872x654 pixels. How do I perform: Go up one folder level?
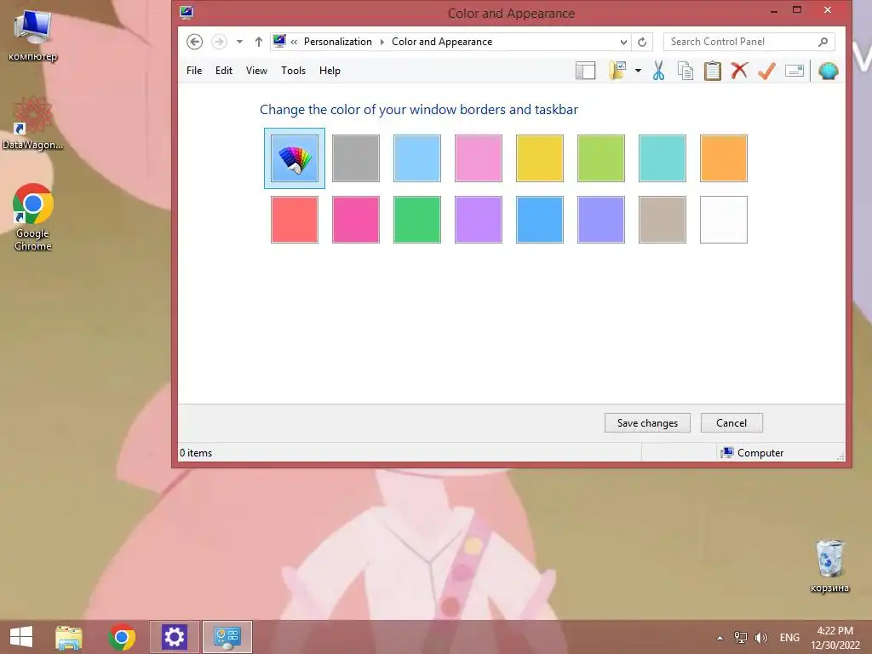(x=259, y=42)
